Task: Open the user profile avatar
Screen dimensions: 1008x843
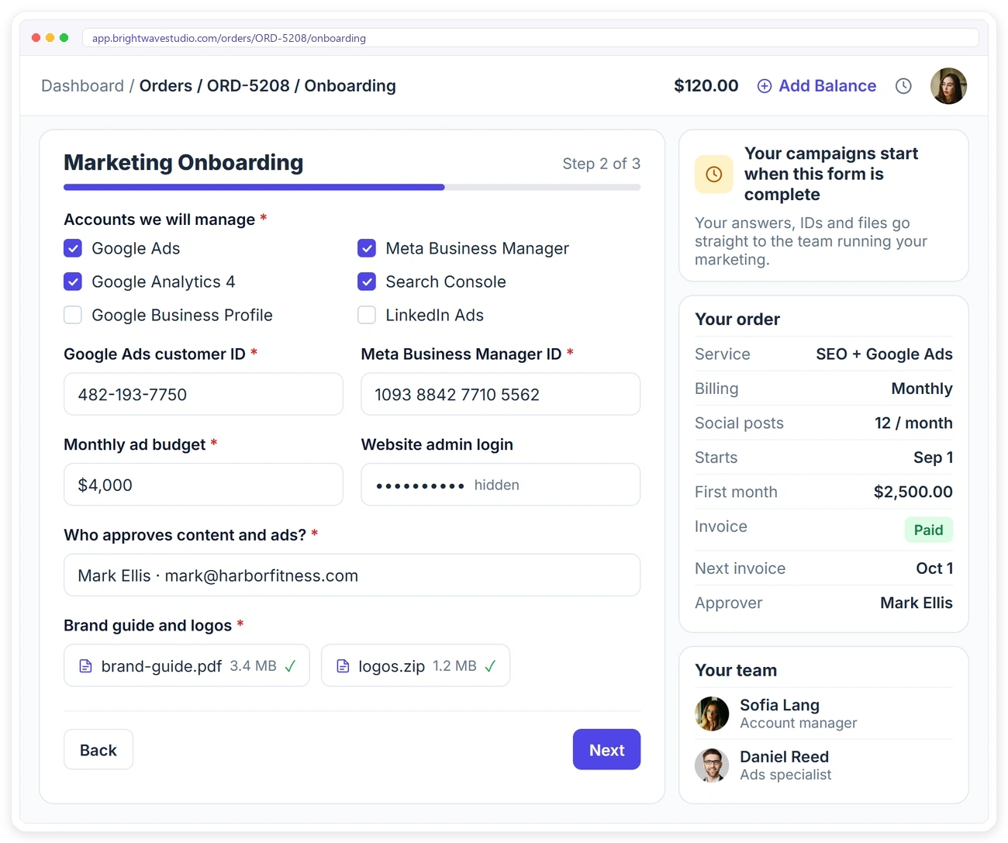Action: coord(948,86)
